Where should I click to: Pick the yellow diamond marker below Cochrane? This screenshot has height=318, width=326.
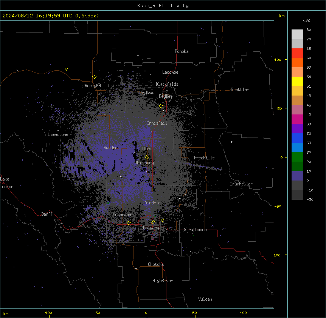[x=129, y=223]
